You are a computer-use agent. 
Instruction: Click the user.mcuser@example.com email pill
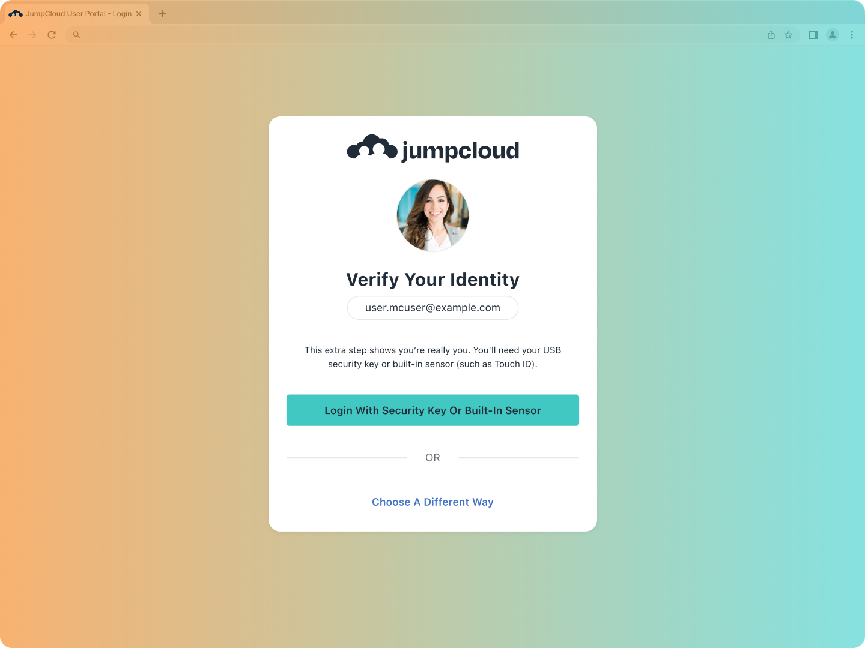[x=432, y=308]
